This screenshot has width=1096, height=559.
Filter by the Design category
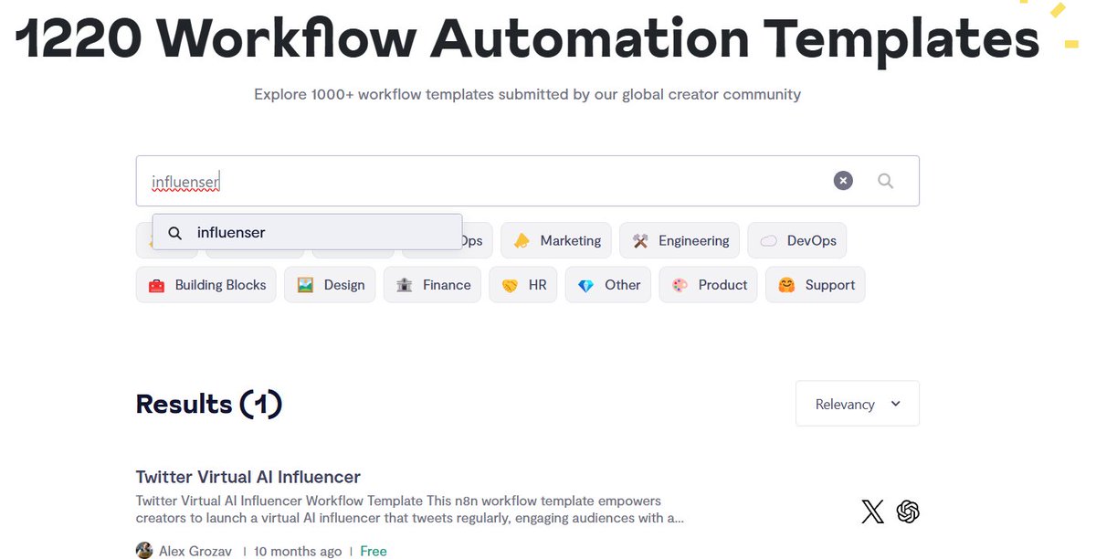click(x=330, y=285)
